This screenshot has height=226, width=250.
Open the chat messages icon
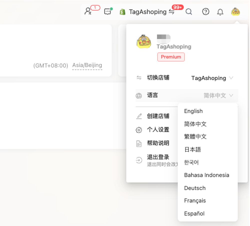[108, 11]
